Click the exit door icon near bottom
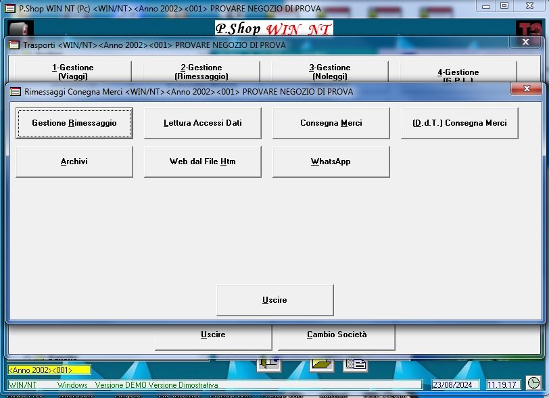Viewport: 549px width, 398px height. [x=269, y=364]
